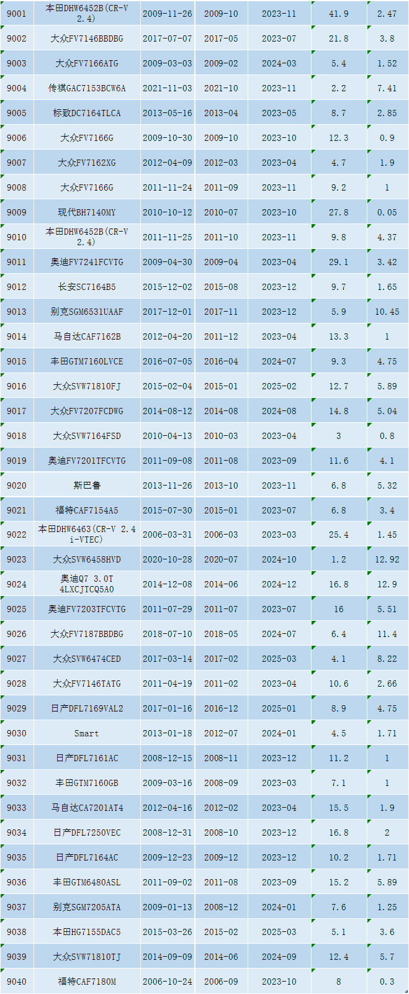Click model cell 奥迪FV7201TFCVTG
The height and width of the screenshot is (994, 409).
tap(87, 461)
